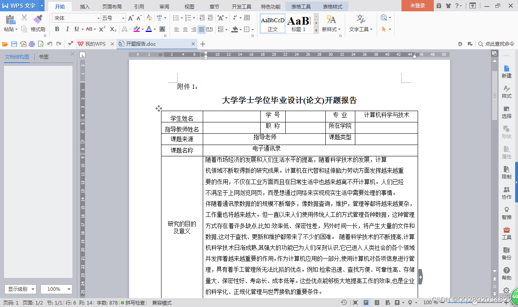This screenshot has height=307, width=518.
Task: Toggle strikethrough AB formatting
Action: [x=89, y=29]
